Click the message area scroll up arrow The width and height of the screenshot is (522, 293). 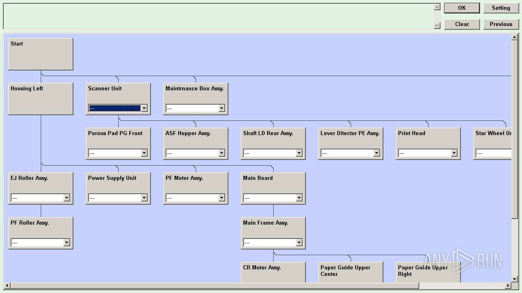click(437, 7)
